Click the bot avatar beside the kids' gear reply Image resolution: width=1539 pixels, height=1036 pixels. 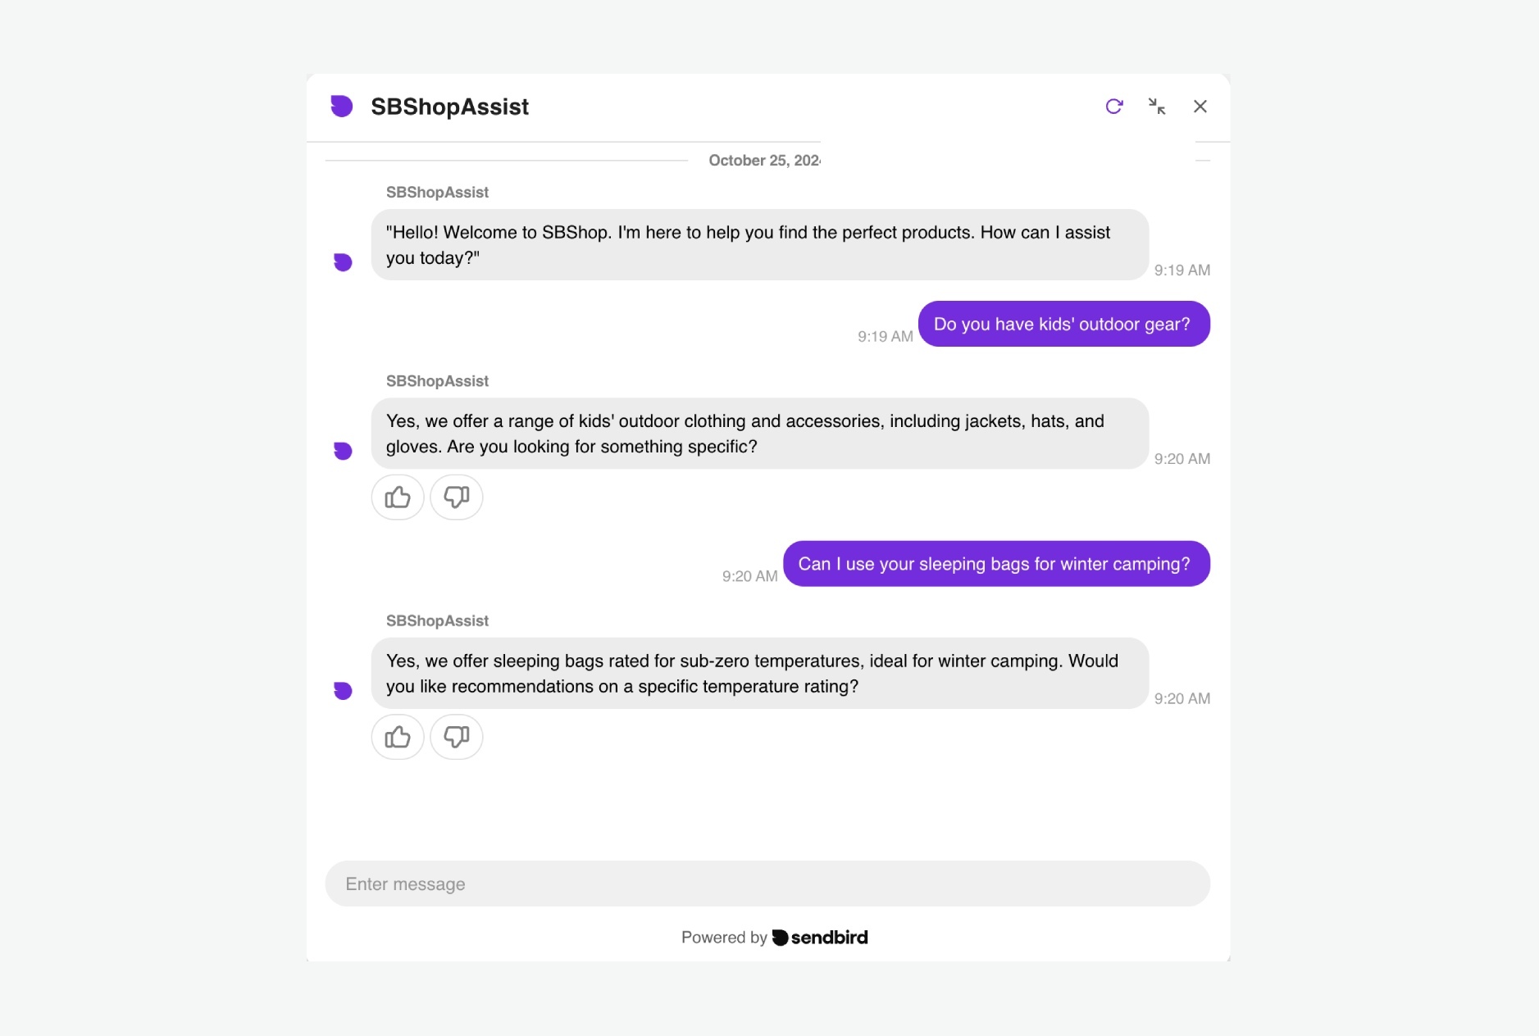pyautogui.click(x=342, y=450)
